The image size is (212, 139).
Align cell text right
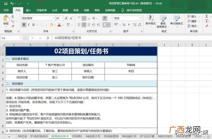(89, 25)
